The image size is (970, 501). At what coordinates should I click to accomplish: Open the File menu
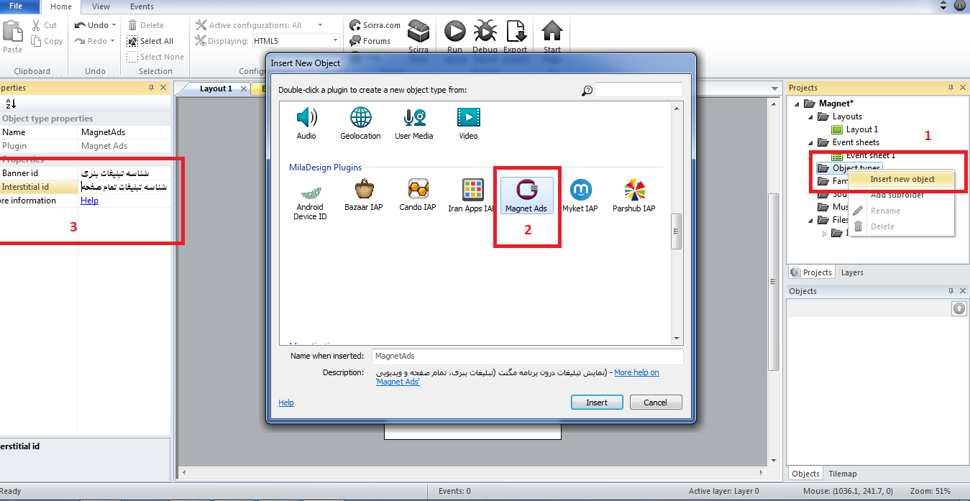coord(16,6)
